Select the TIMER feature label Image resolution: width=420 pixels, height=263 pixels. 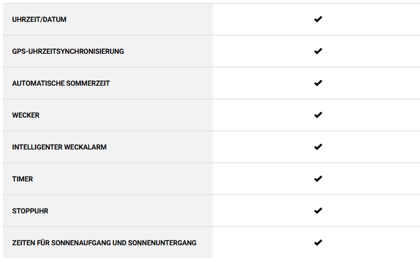coord(22,179)
